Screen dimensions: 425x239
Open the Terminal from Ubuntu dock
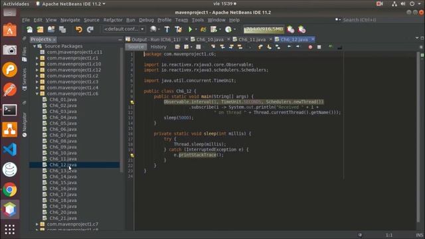[10, 110]
